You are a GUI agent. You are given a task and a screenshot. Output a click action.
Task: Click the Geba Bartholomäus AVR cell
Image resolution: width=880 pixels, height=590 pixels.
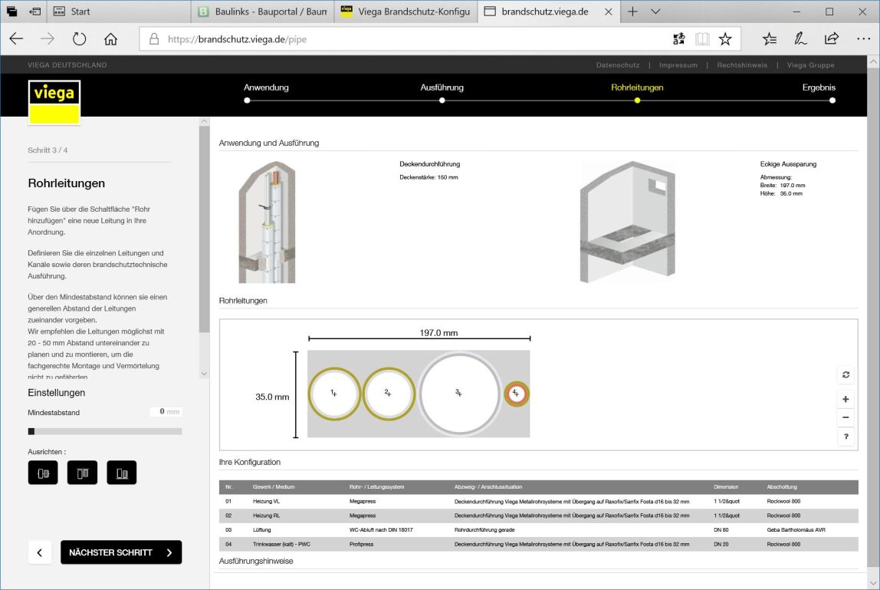tap(796, 530)
